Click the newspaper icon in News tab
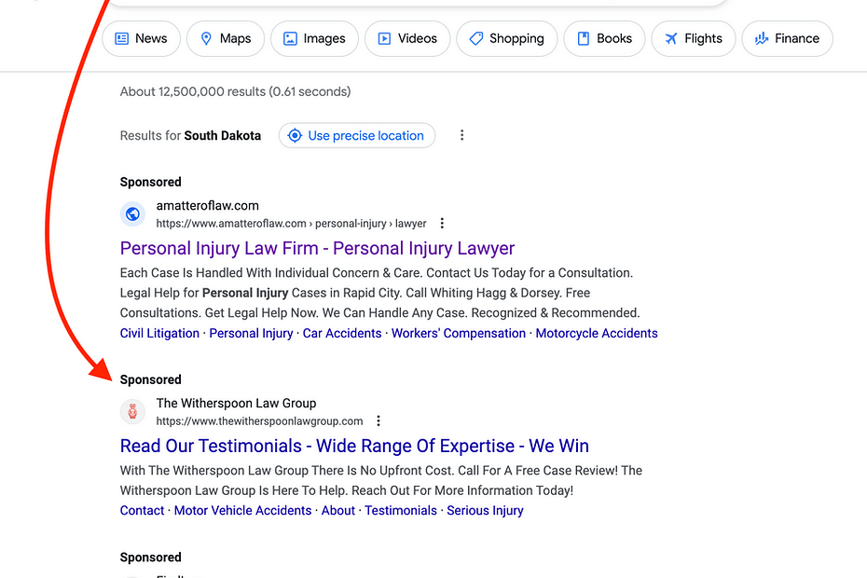The image size is (867, 578). [x=121, y=39]
